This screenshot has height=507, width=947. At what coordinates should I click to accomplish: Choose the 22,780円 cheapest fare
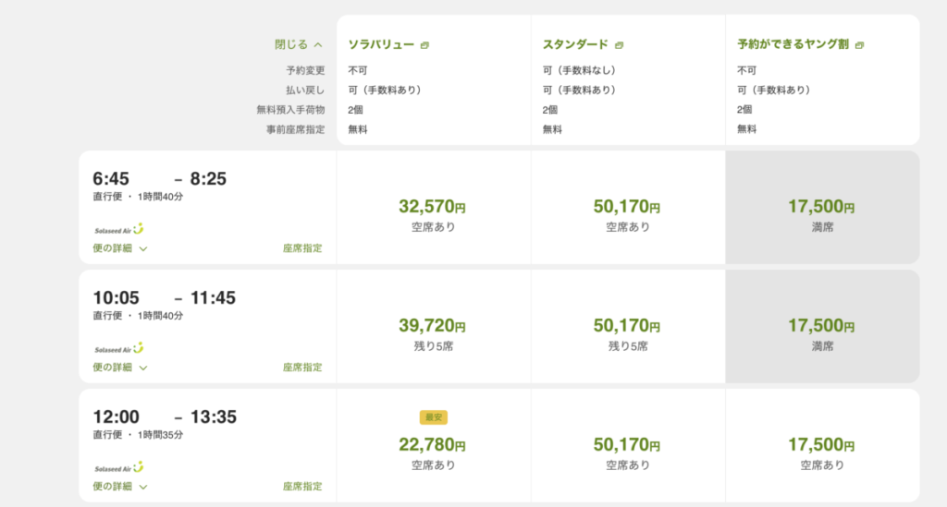(434, 445)
